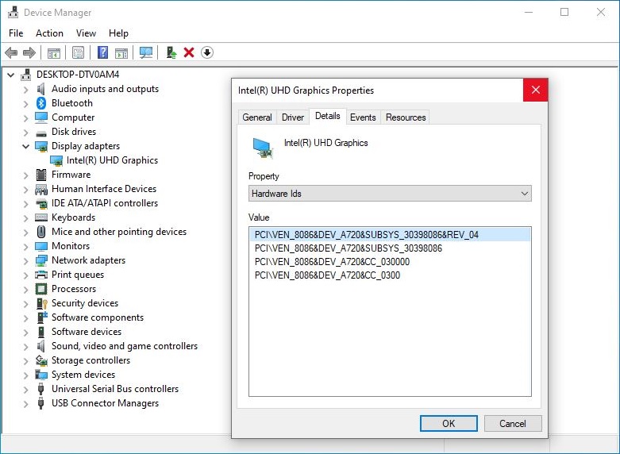
Task: Click the Update driver toolbar icon
Action: [171, 52]
